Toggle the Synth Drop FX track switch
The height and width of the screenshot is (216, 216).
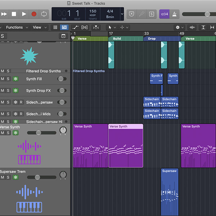tap(62, 91)
